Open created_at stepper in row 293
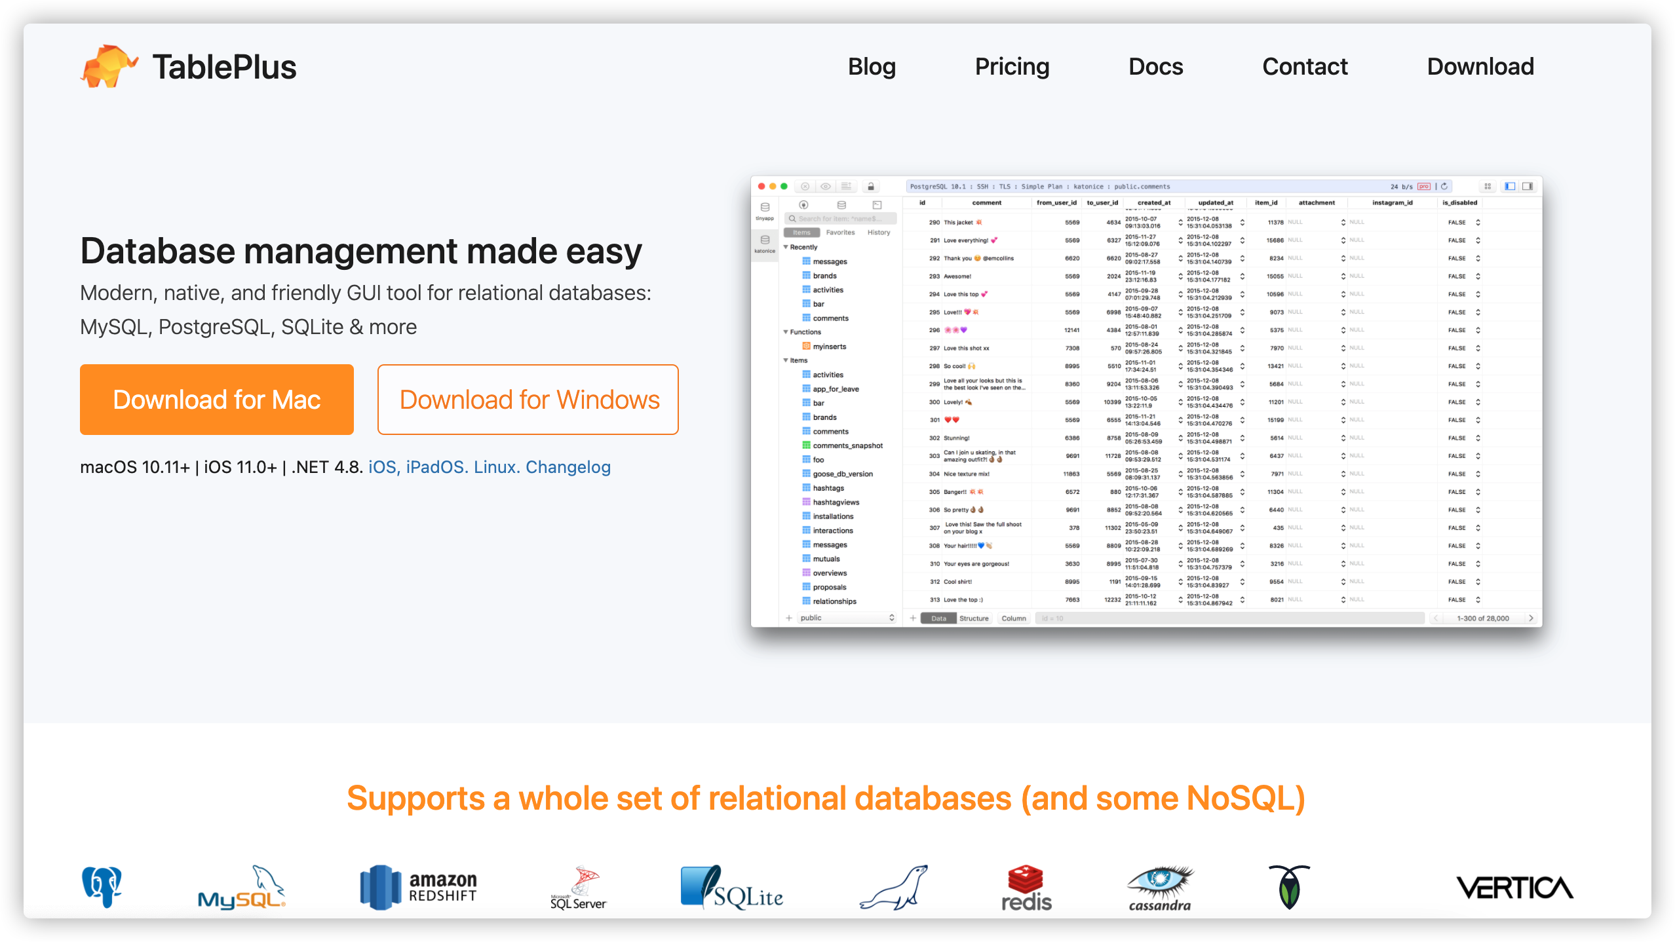Screen dimensions: 1675x942 [1180, 276]
